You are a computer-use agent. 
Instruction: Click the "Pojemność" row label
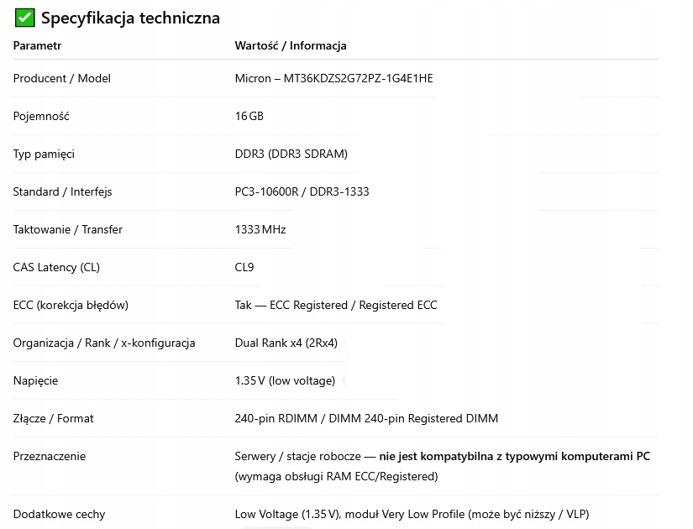point(41,116)
